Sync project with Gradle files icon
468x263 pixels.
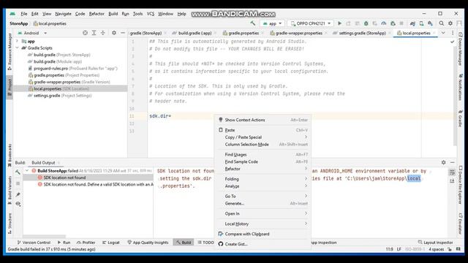click(412, 23)
